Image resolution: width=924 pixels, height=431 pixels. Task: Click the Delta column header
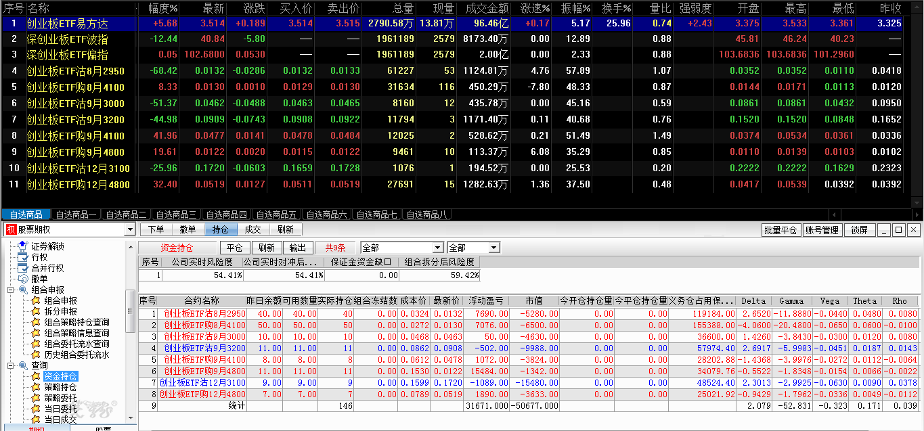point(754,300)
